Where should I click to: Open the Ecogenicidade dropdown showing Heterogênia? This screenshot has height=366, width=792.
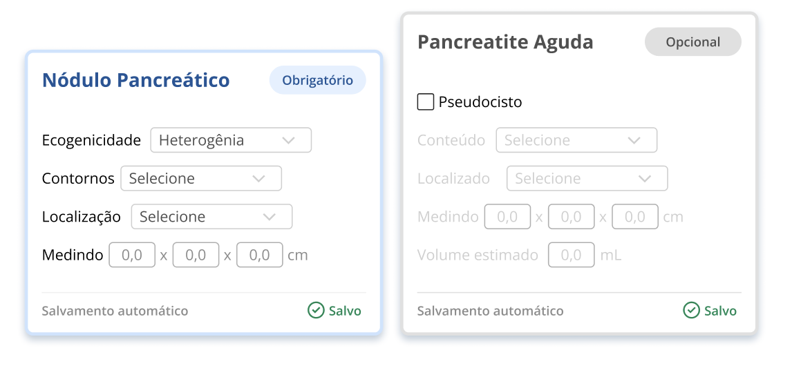(231, 140)
